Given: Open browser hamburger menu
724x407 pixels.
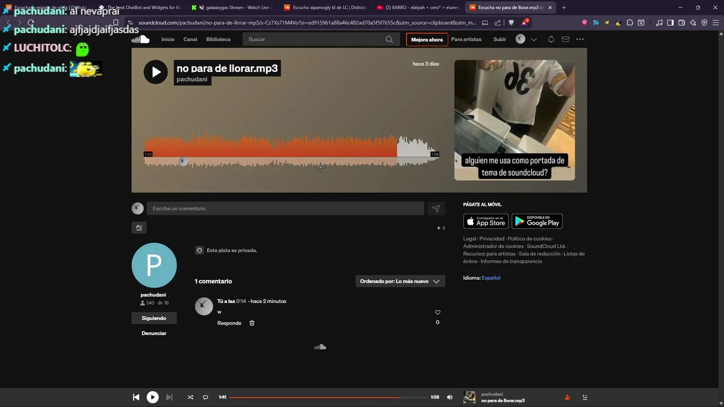Looking at the screenshot, I should (x=716, y=23).
